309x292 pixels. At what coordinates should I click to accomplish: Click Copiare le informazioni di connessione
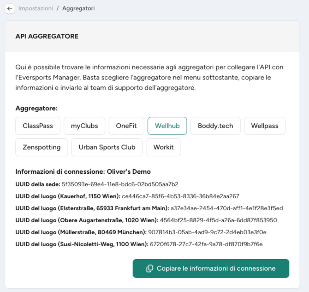[211, 268]
